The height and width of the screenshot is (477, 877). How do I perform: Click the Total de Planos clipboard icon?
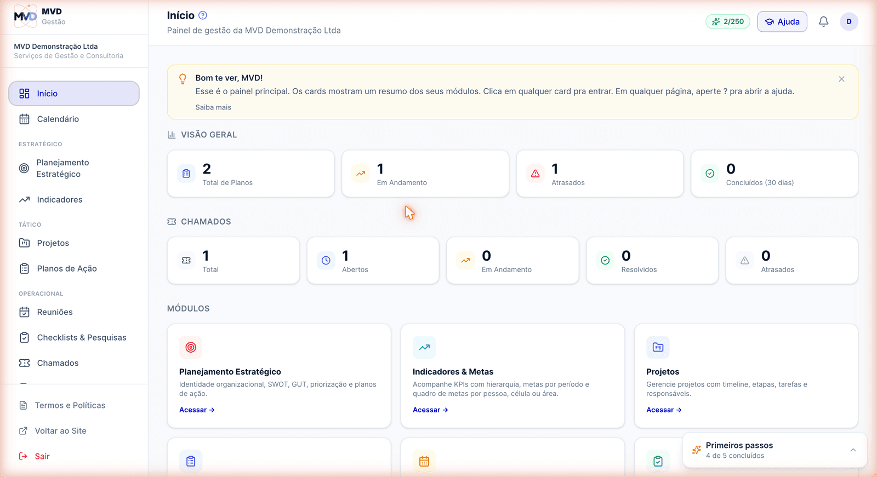tap(186, 174)
